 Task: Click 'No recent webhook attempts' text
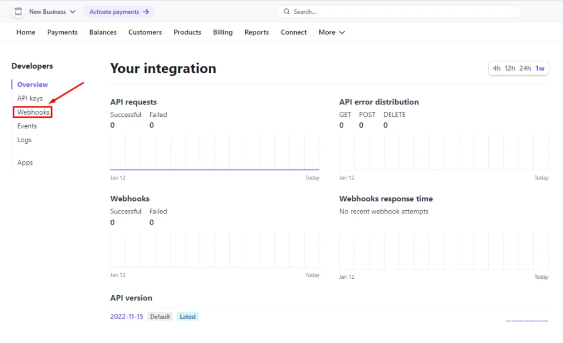(384, 211)
